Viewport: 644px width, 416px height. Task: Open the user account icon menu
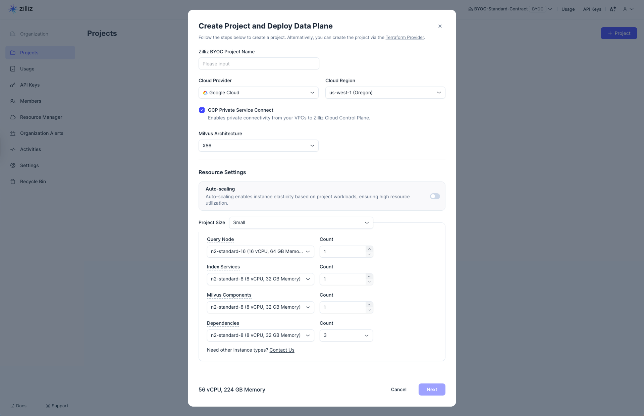click(628, 9)
